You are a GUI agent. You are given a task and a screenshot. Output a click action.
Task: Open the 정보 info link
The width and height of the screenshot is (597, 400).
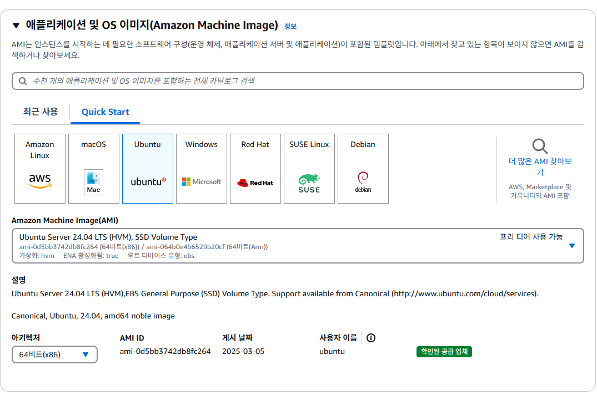click(x=290, y=26)
